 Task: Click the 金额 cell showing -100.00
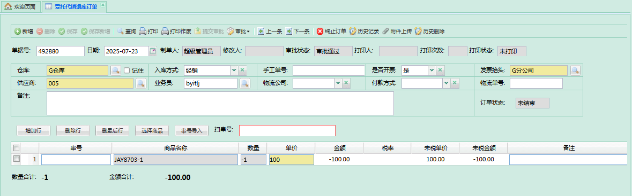click(x=339, y=159)
